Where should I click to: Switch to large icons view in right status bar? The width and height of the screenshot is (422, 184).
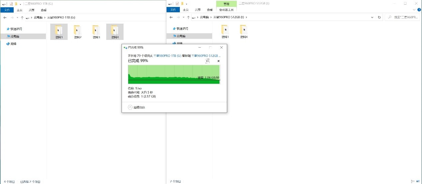[x=418, y=181]
